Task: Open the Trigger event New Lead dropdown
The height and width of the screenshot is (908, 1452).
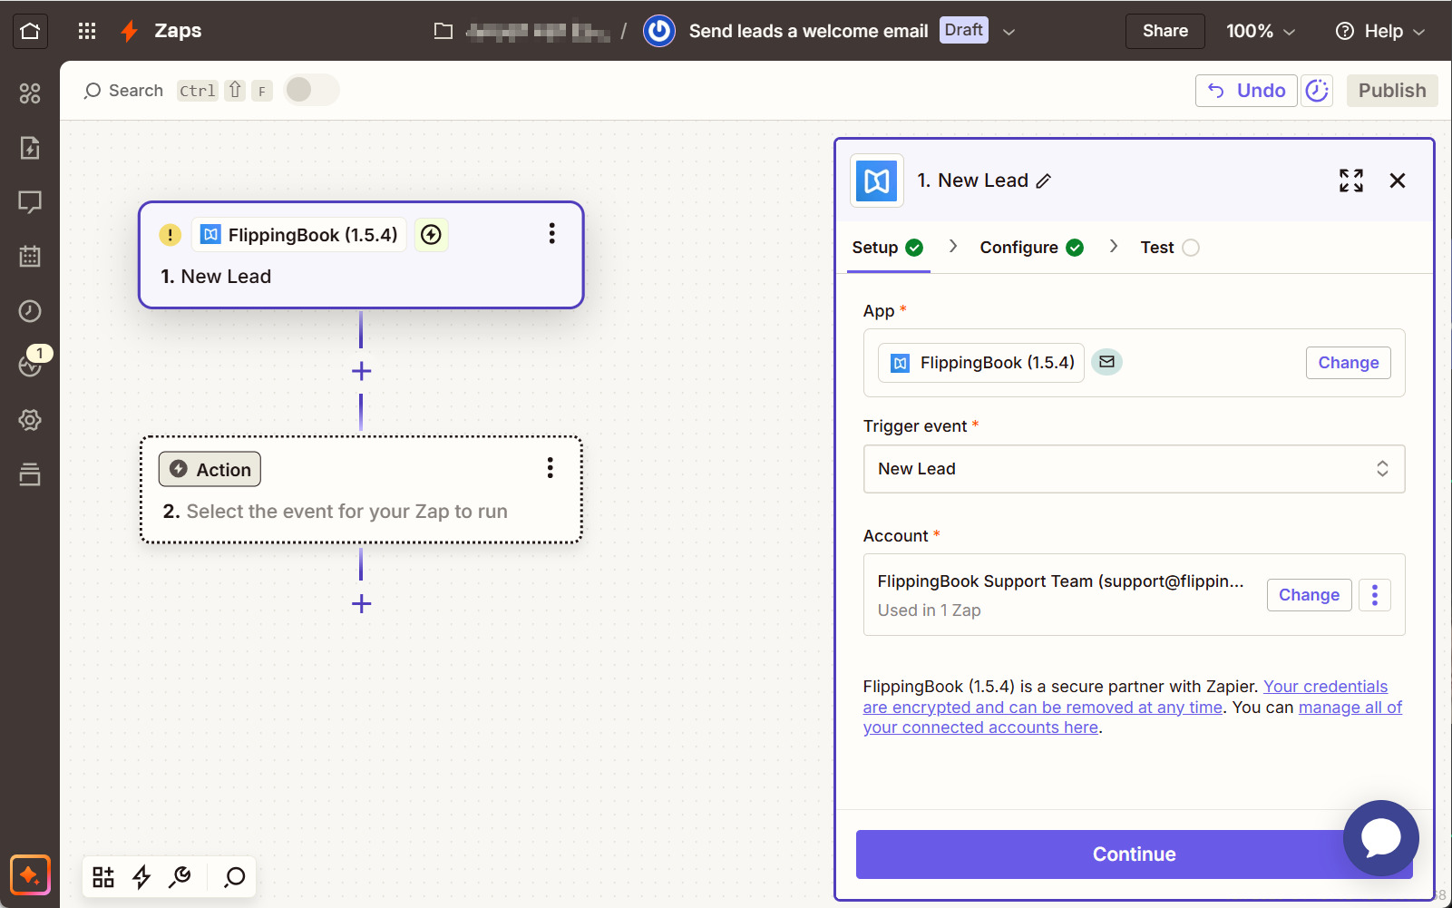Action: [1134, 469]
